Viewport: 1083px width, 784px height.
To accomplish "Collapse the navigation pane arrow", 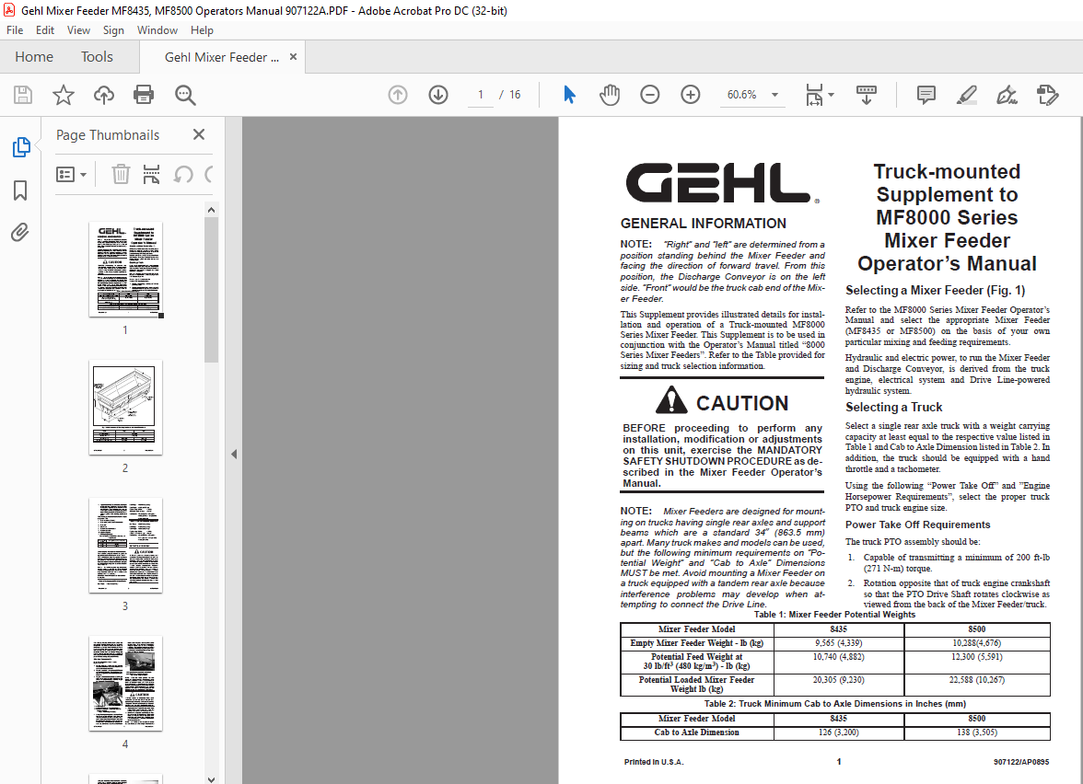I will [234, 455].
